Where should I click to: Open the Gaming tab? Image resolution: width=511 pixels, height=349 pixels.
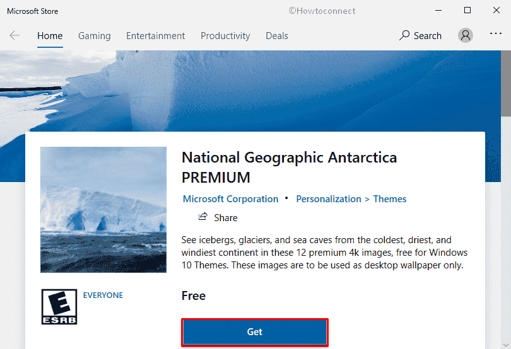click(x=95, y=36)
